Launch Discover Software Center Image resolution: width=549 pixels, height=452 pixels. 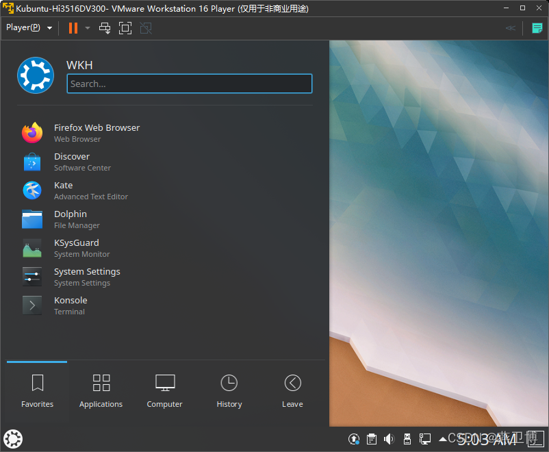[82, 162]
